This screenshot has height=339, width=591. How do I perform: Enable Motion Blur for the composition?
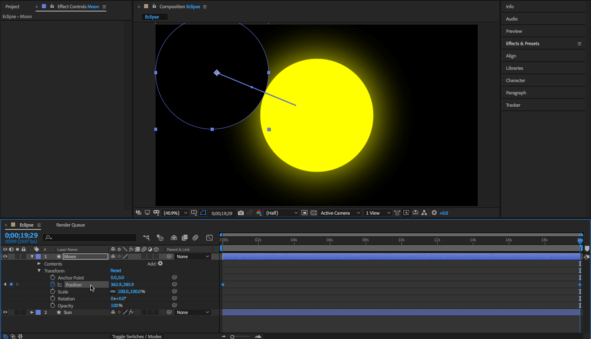[195, 238]
